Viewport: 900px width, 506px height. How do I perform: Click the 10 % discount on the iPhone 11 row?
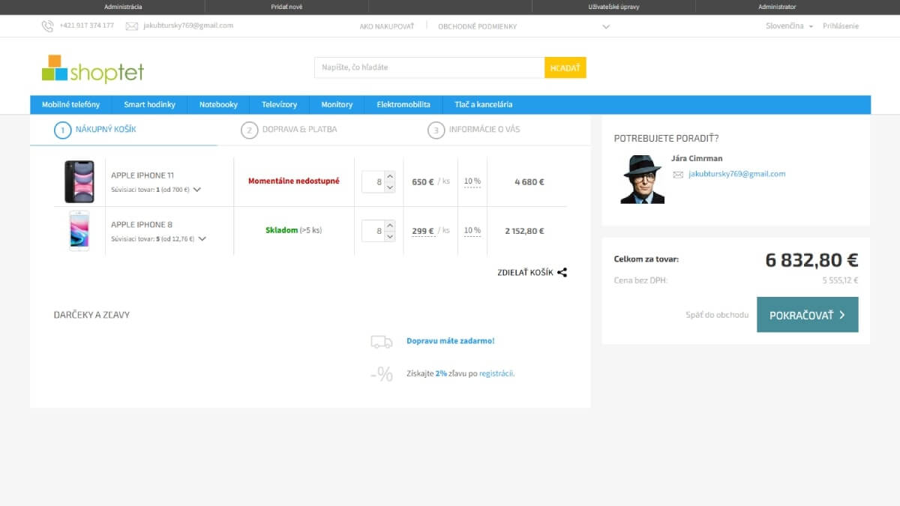pyautogui.click(x=472, y=181)
